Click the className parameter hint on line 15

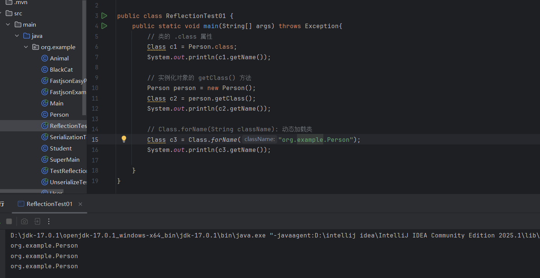pyautogui.click(x=259, y=139)
